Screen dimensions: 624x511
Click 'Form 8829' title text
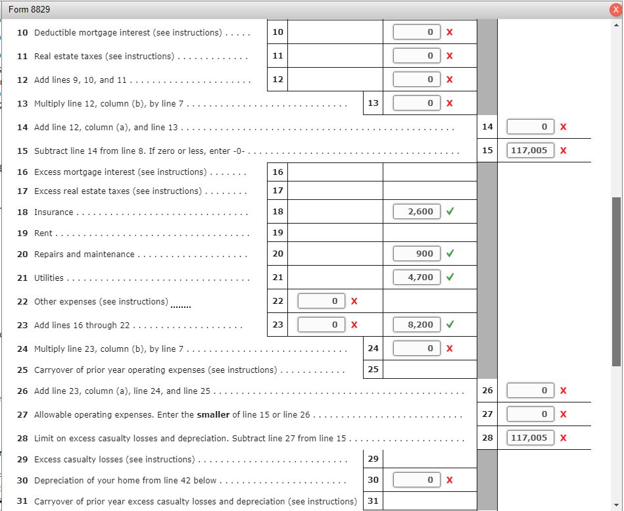29,9
